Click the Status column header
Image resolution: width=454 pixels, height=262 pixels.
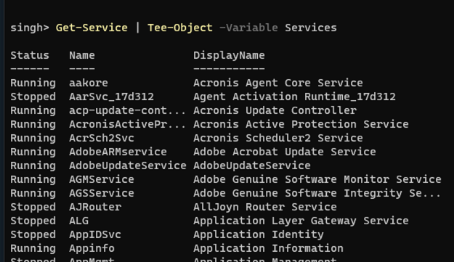[x=30, y=55]
